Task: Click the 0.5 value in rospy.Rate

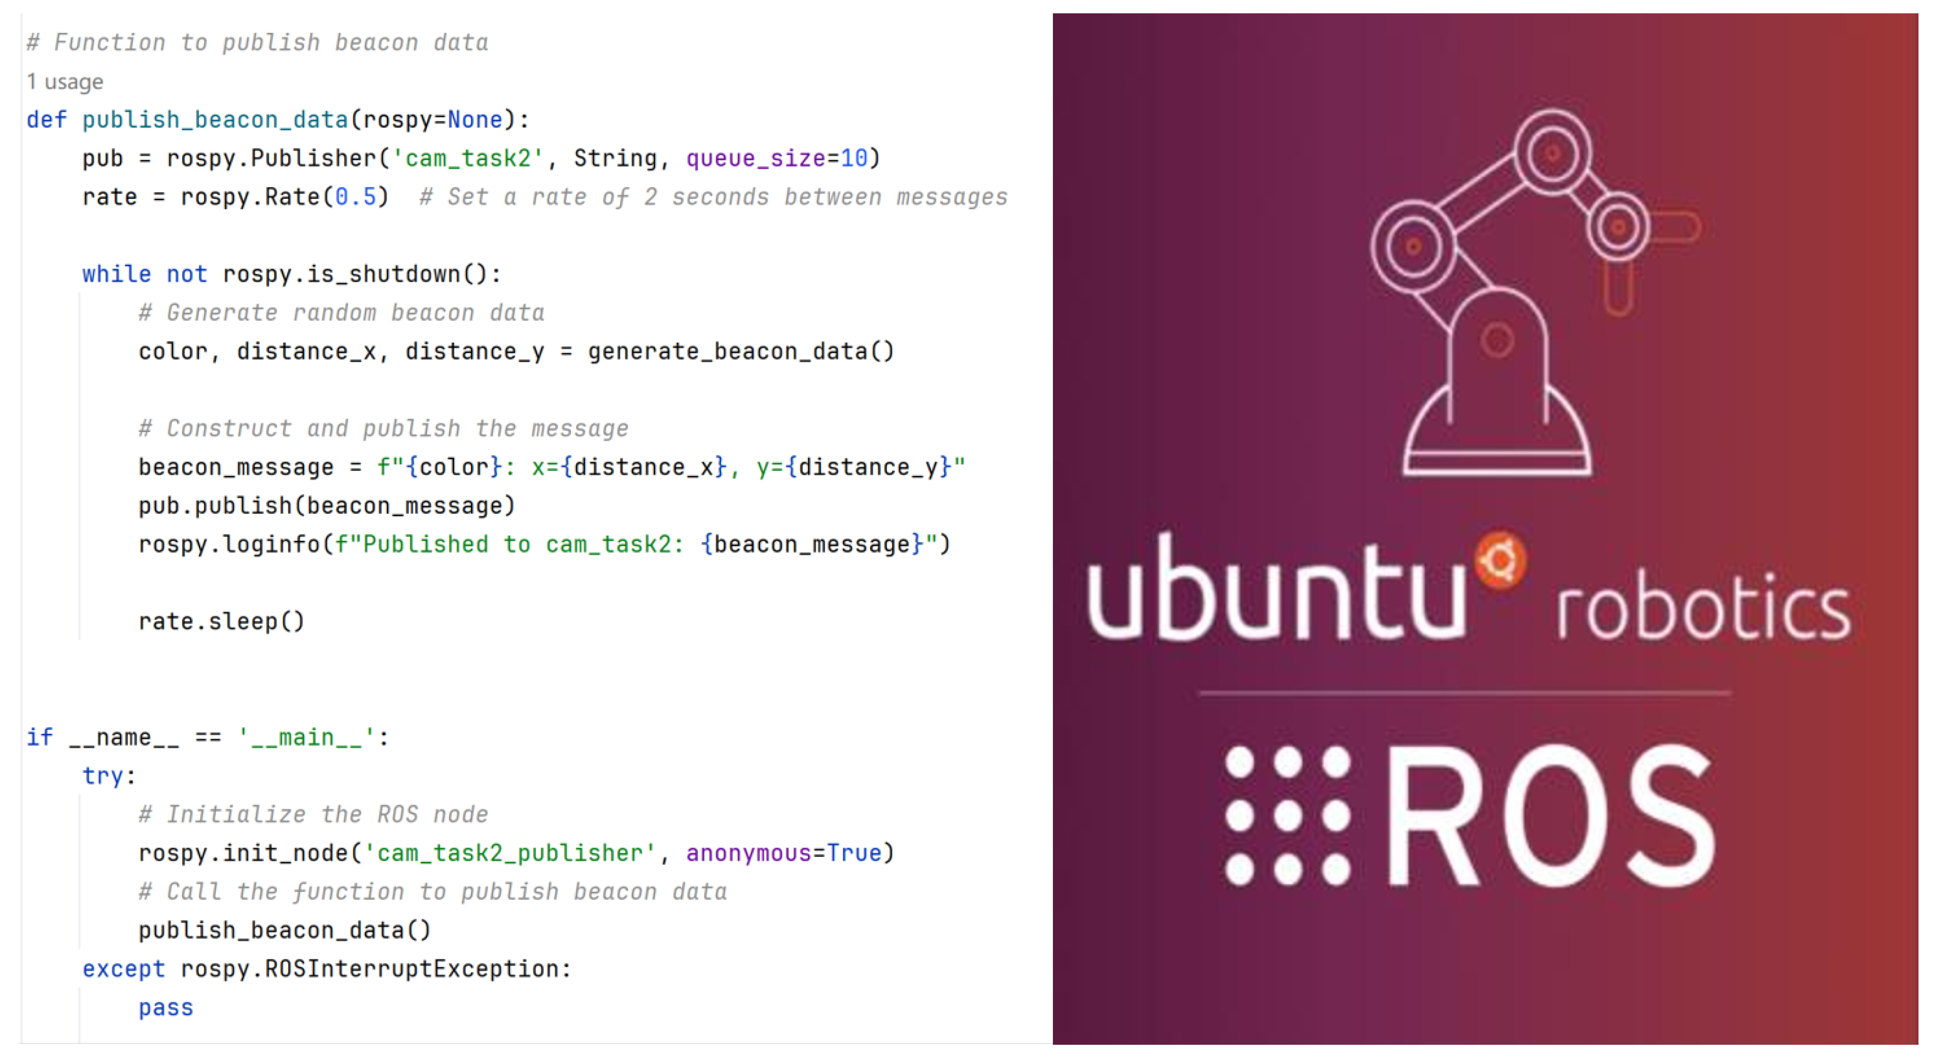Action: [x=355, y=197]
